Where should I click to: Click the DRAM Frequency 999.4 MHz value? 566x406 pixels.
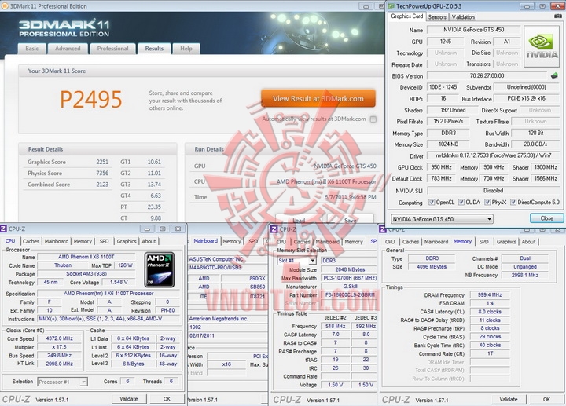(x=490, y=295)
